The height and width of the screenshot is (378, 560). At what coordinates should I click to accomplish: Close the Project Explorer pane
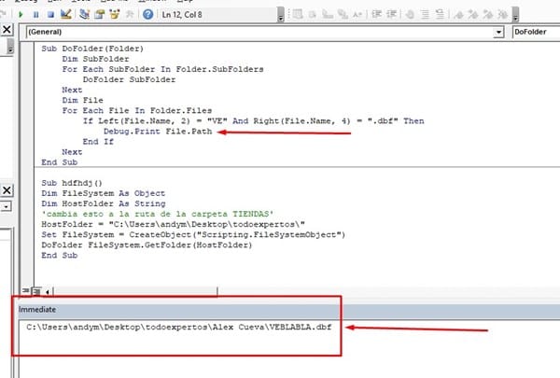point(7,29)
